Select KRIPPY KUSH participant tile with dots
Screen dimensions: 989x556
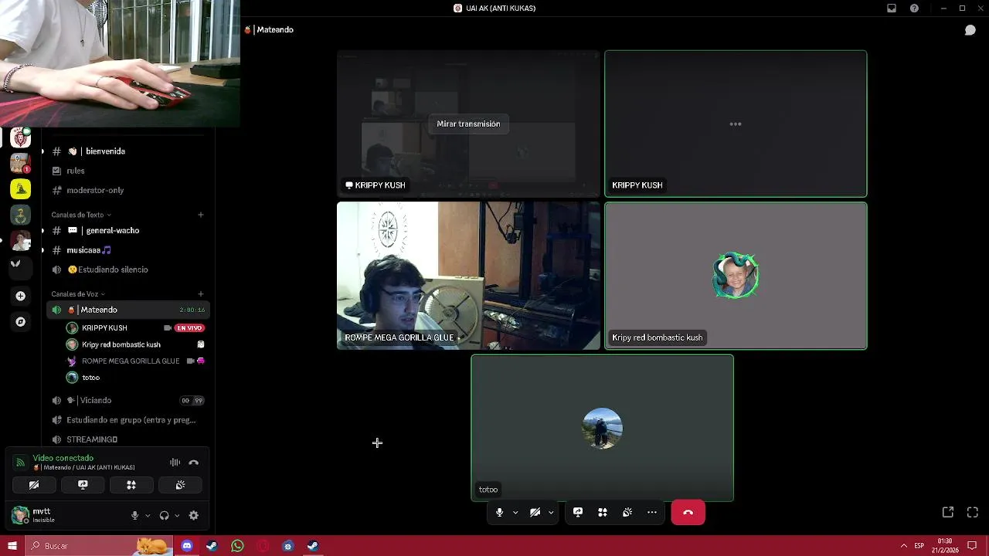click(736, 124)
